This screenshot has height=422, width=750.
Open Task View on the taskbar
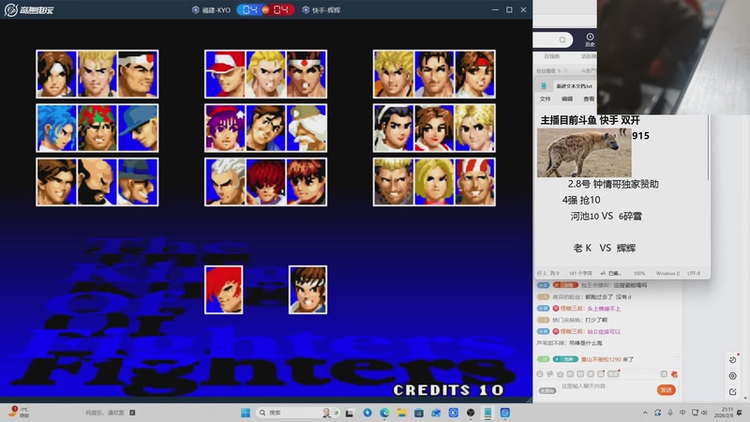coord(350,413)
